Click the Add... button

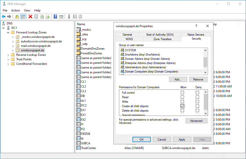click(178, 79)
